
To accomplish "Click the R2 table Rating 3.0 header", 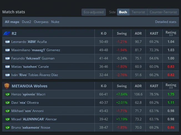I will pos(171,33).
